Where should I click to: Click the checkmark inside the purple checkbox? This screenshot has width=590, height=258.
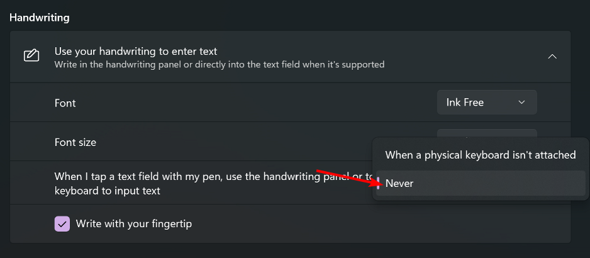pos(62,223)
